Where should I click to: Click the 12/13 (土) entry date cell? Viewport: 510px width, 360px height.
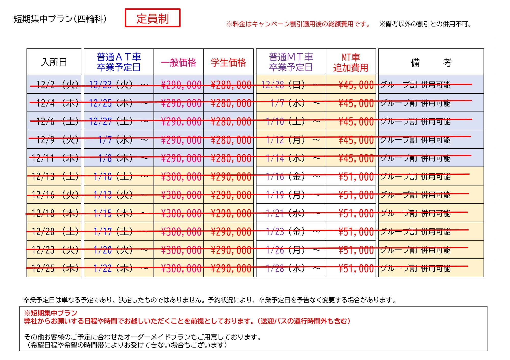(x=55, y=176)
